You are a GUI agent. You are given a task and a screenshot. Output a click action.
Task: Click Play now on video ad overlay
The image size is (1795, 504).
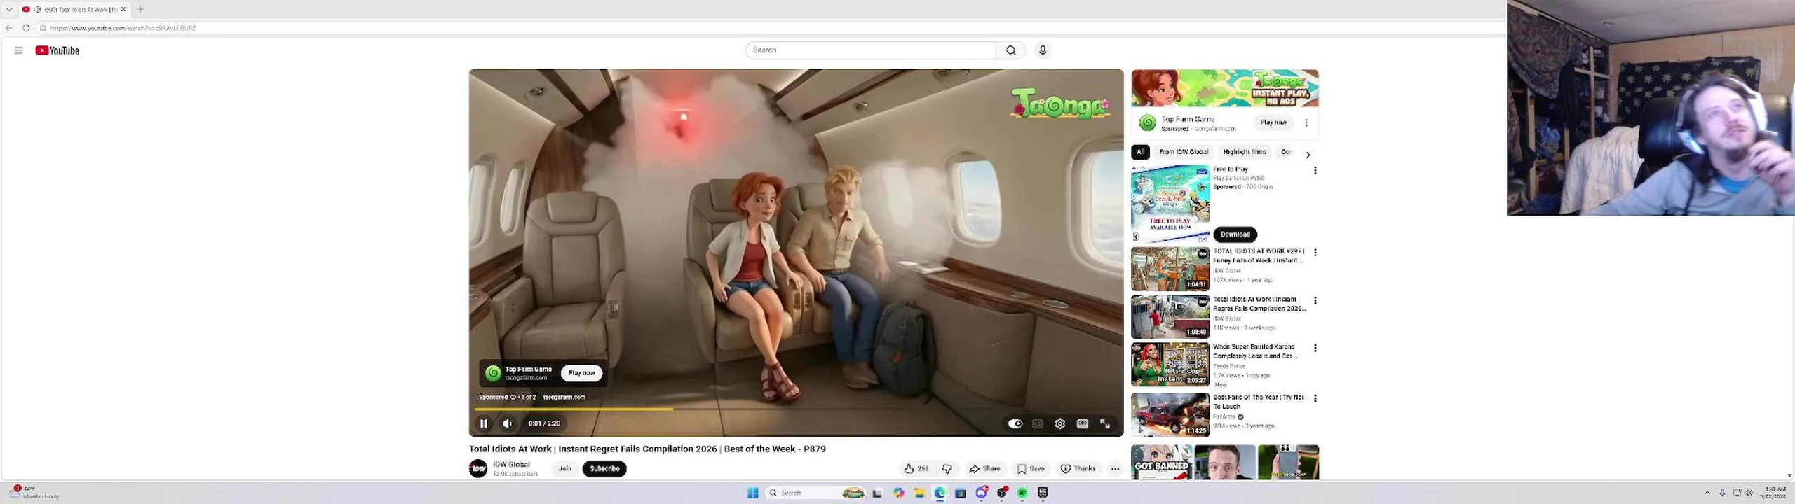coord(581,373)
